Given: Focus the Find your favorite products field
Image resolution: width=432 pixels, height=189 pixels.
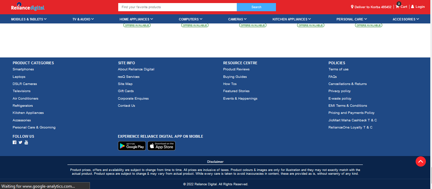Looking at the screenshot, I should click(x=178, y=7).
